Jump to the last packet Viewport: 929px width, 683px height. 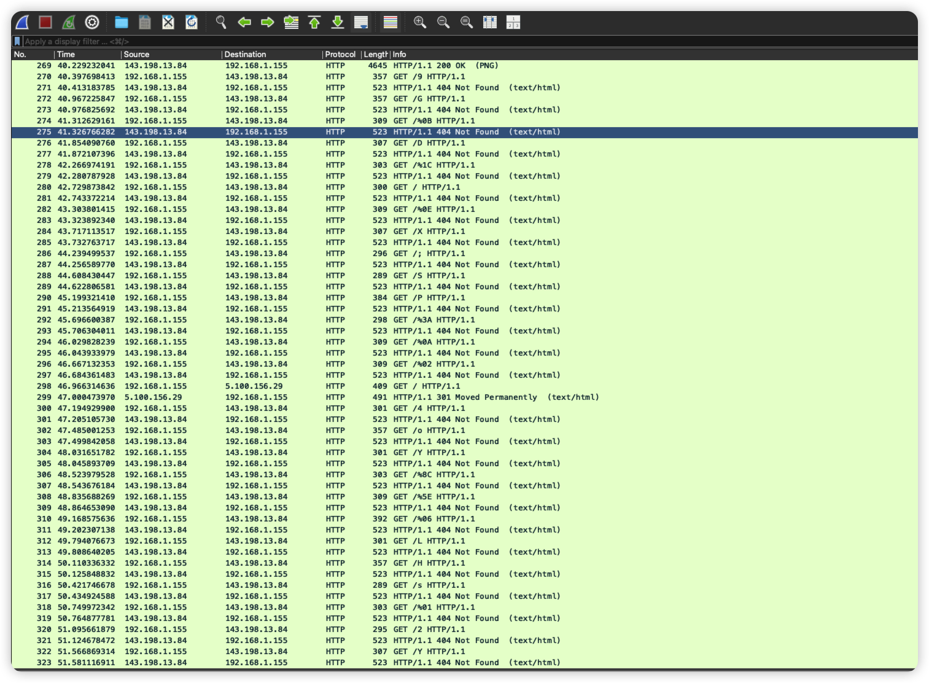point(338,23)
